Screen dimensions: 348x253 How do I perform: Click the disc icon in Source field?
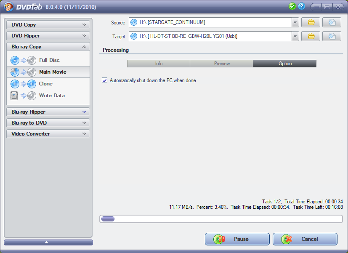point(134,22)
